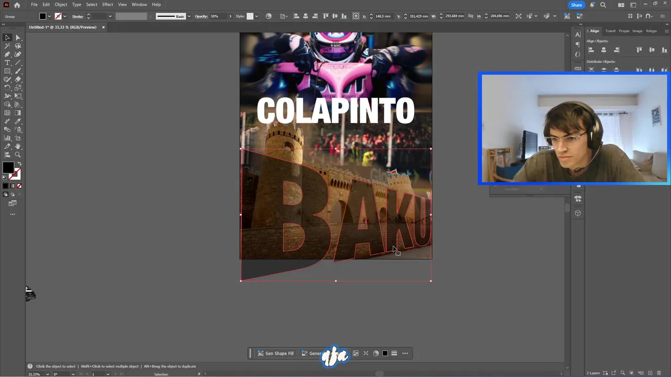The height and width of the screenshot is (377, 671).
Task: Open the notifications bell
Action: (x=592, y=5)
